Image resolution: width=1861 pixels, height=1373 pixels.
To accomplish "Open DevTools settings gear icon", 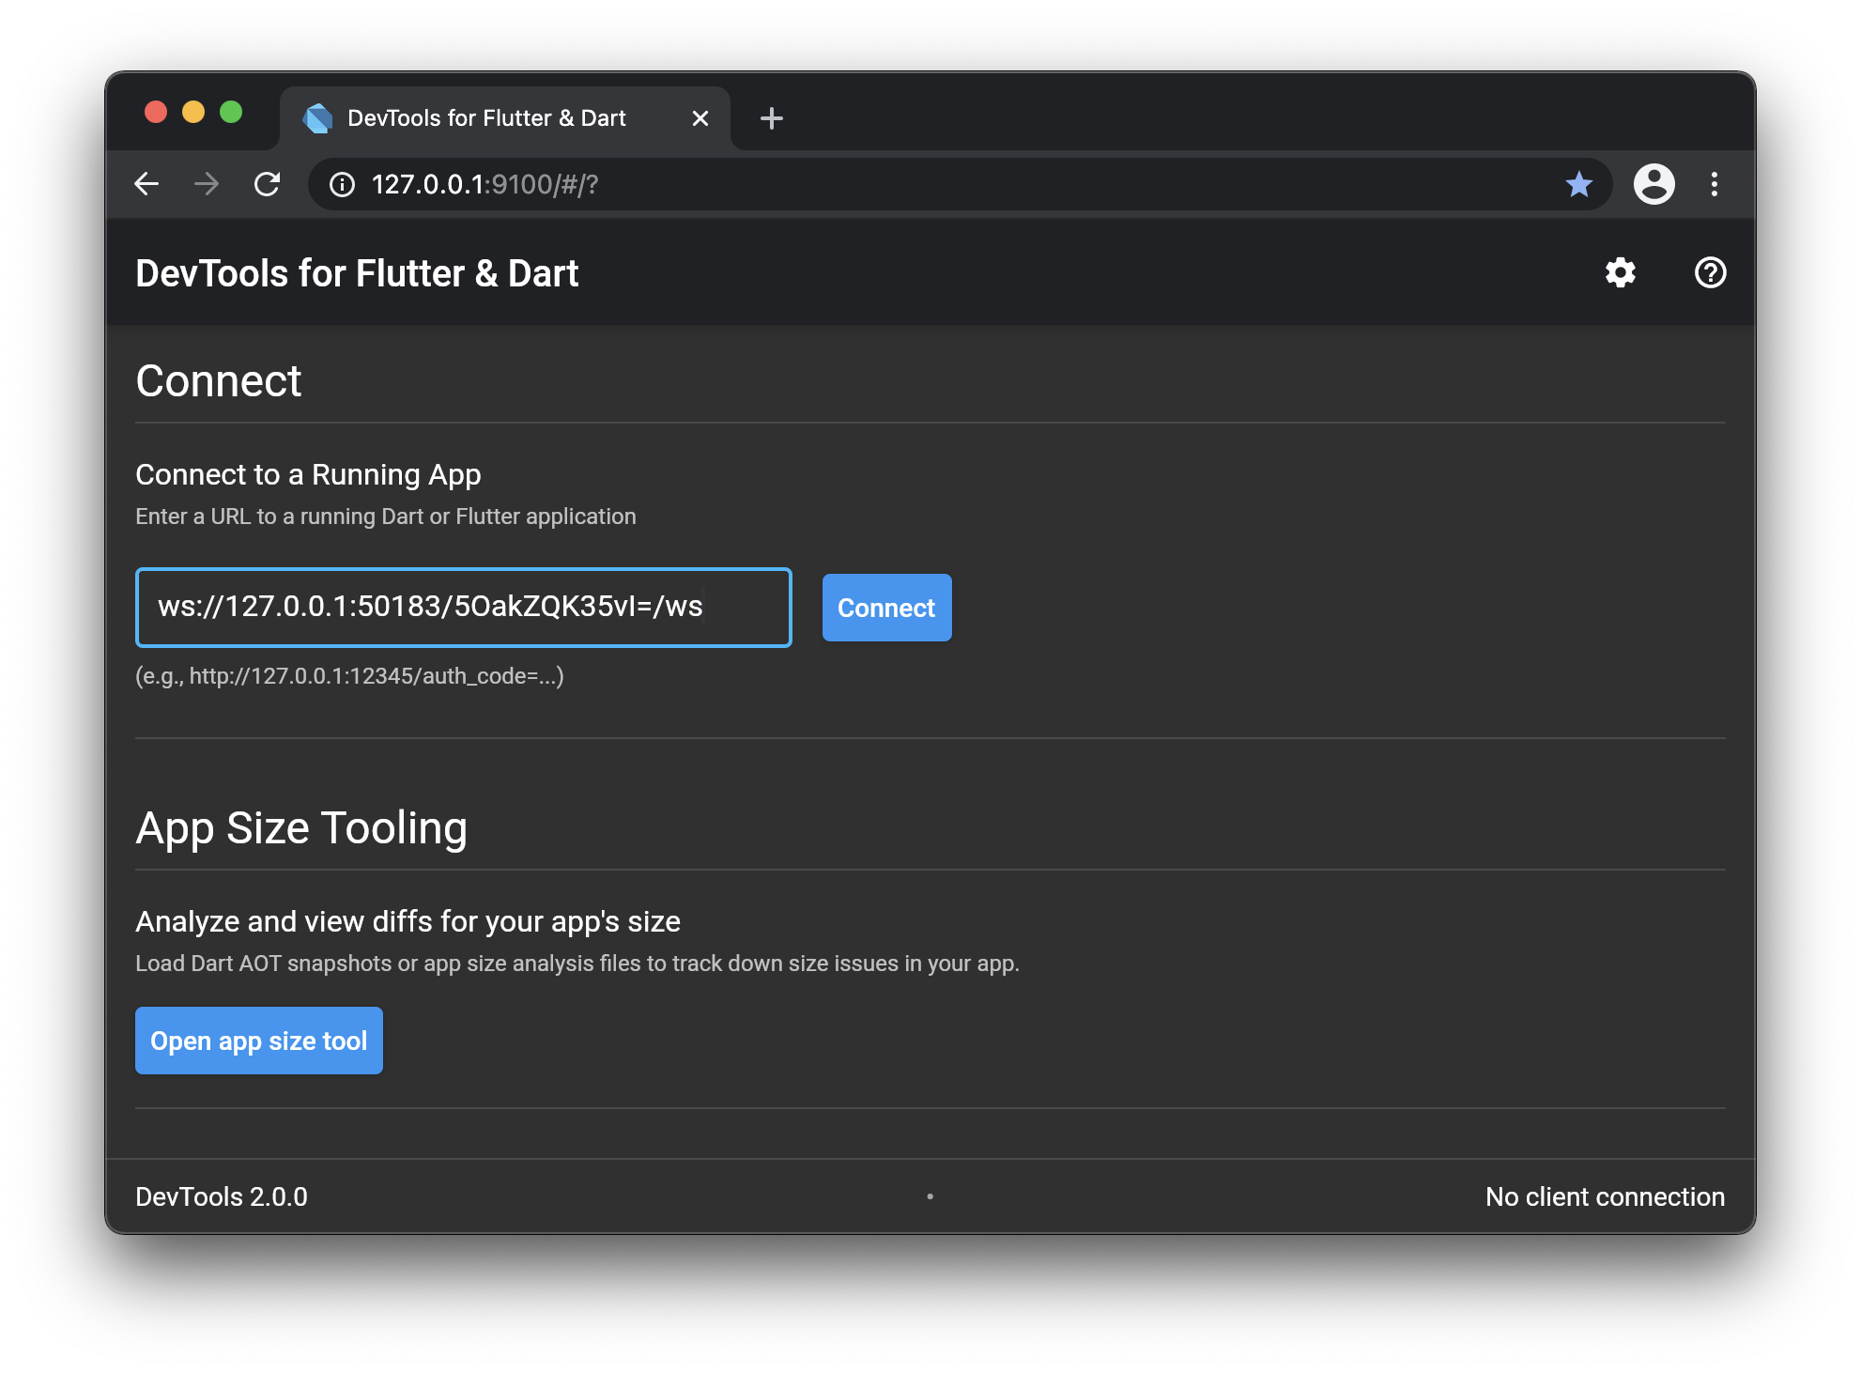I will click(x=1620, y=273).
